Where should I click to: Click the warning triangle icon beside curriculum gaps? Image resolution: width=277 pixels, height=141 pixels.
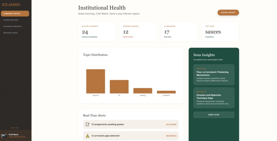[x=87, y=136]
